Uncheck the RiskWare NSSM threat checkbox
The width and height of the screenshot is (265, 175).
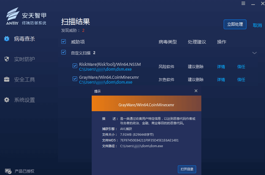click(75, 66)
